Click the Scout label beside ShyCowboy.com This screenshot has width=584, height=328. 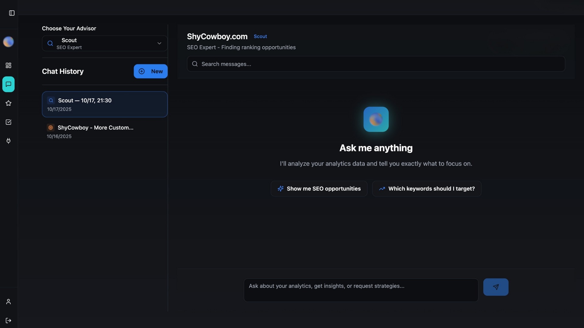coord(260,36)
